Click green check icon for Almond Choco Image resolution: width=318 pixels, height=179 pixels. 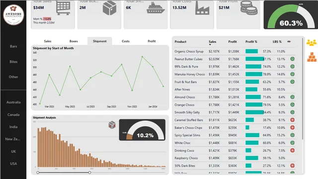292,97
